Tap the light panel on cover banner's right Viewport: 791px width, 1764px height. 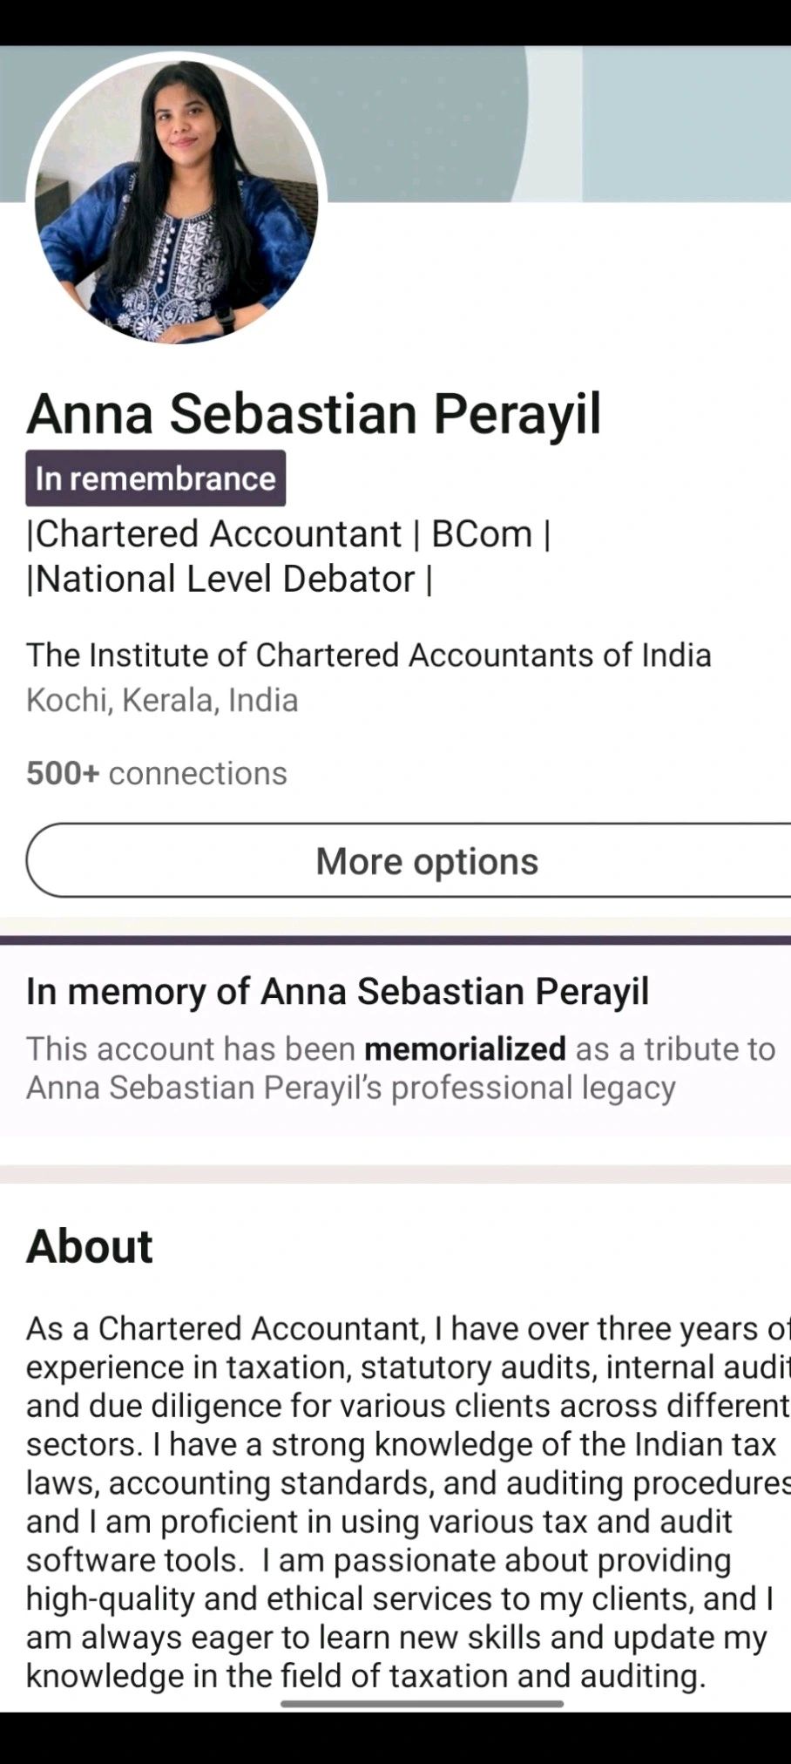(x=686, y=122)
